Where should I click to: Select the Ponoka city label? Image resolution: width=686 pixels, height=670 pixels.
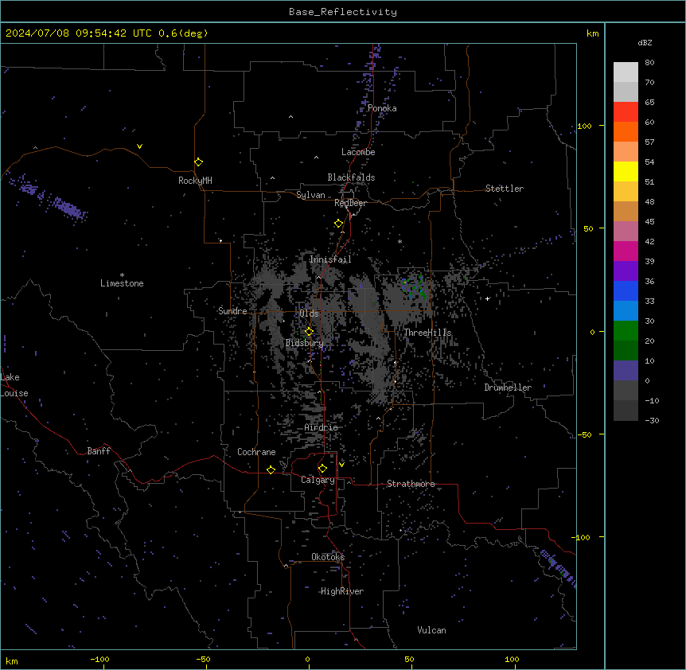382,108
